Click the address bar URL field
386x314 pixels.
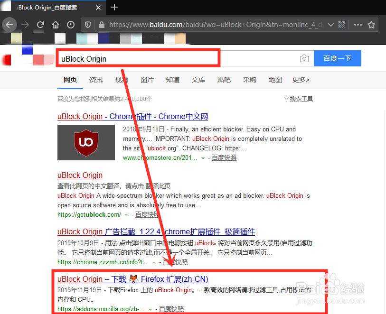point(216,25)
